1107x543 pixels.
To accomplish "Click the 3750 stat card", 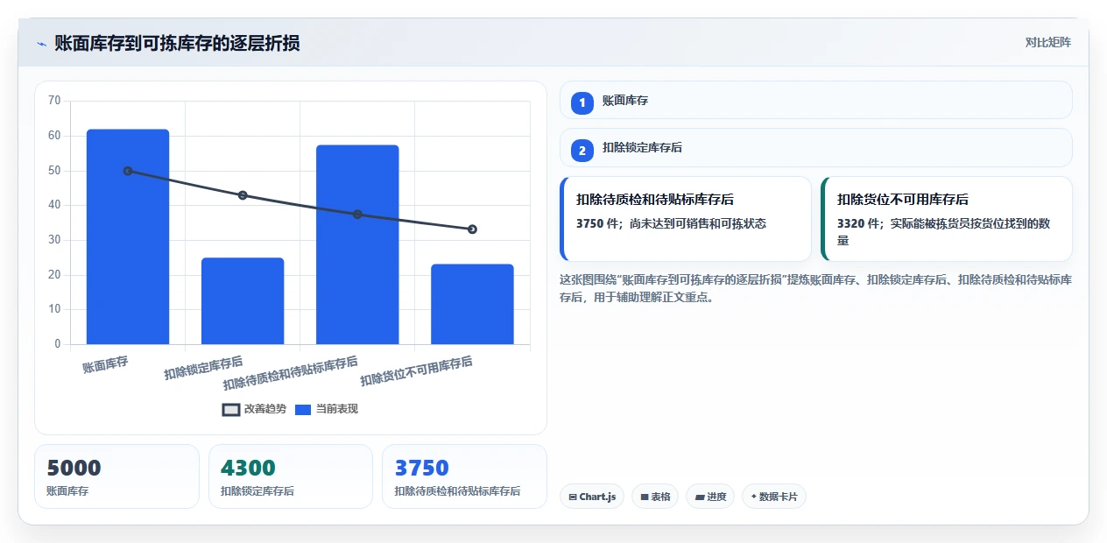I will pos(464,476).
